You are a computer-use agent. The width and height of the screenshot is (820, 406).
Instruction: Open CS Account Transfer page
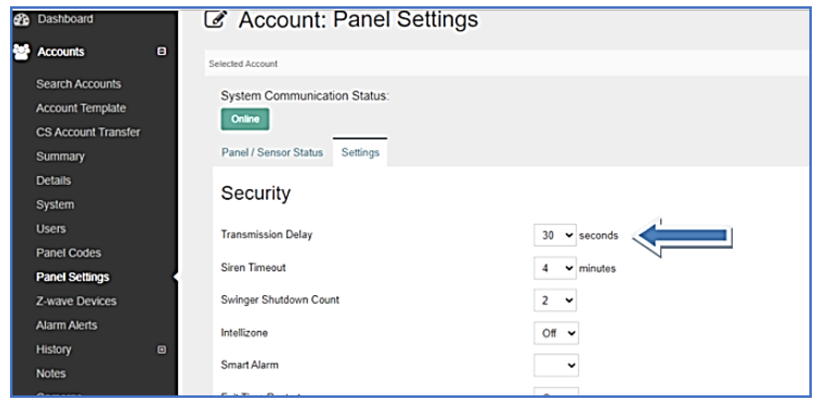[x=88, y=132]
